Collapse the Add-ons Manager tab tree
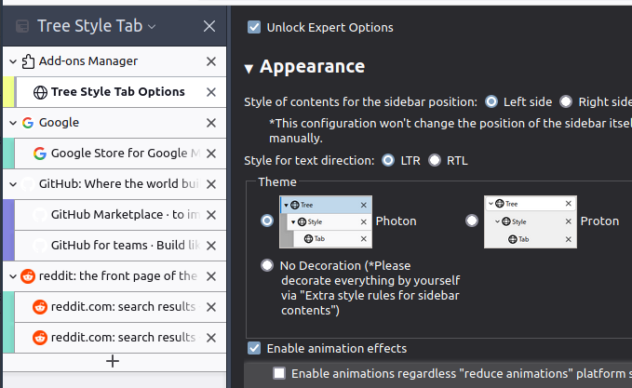 click(13, 61)
